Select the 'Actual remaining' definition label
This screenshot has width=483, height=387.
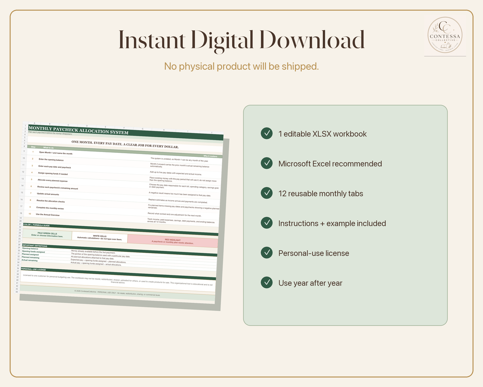[x=29, y=260]
